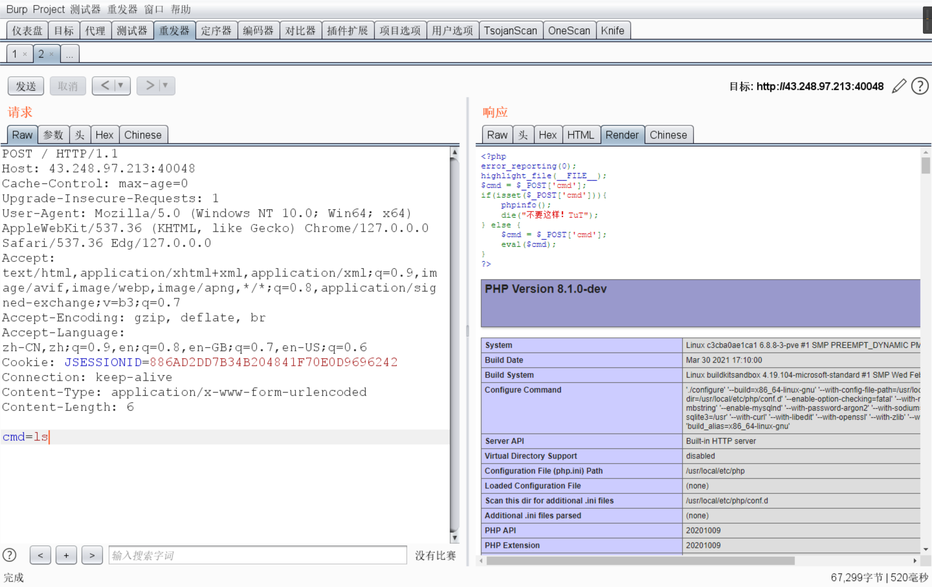The image size is (932, 587).
Task: Go to previous request with < button
Action: pos(104,86)
